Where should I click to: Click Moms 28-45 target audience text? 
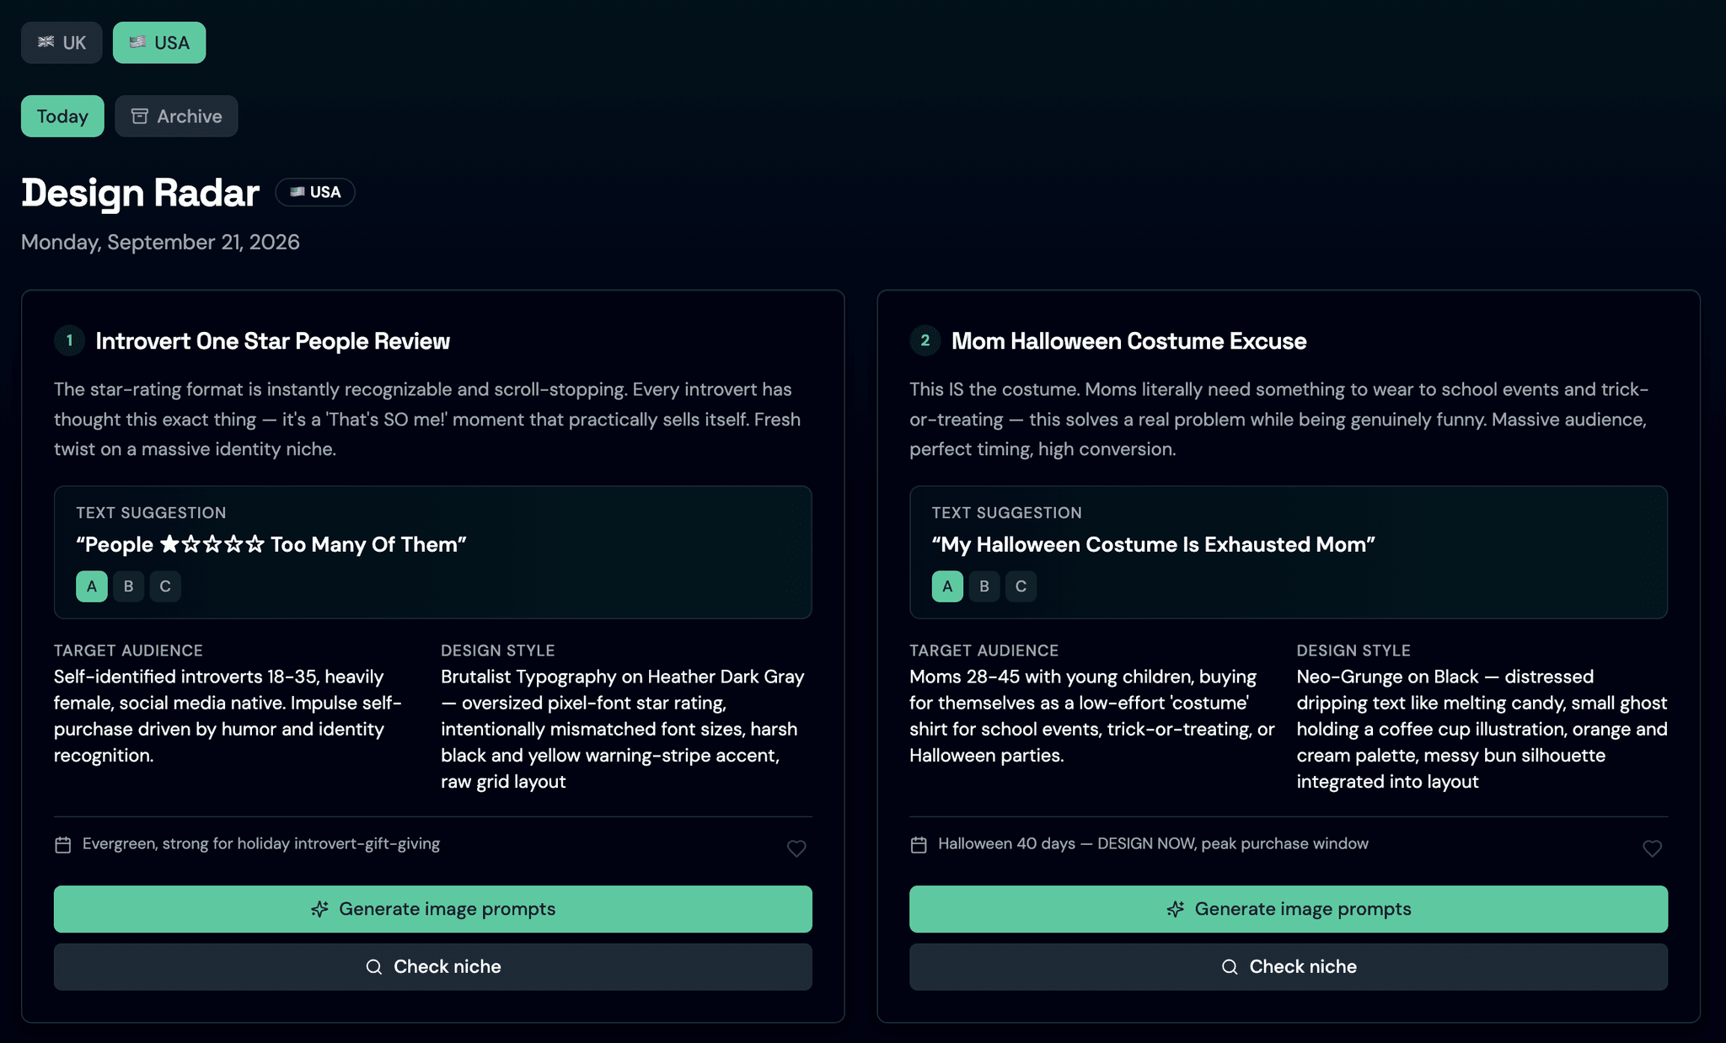point(1092,716)
